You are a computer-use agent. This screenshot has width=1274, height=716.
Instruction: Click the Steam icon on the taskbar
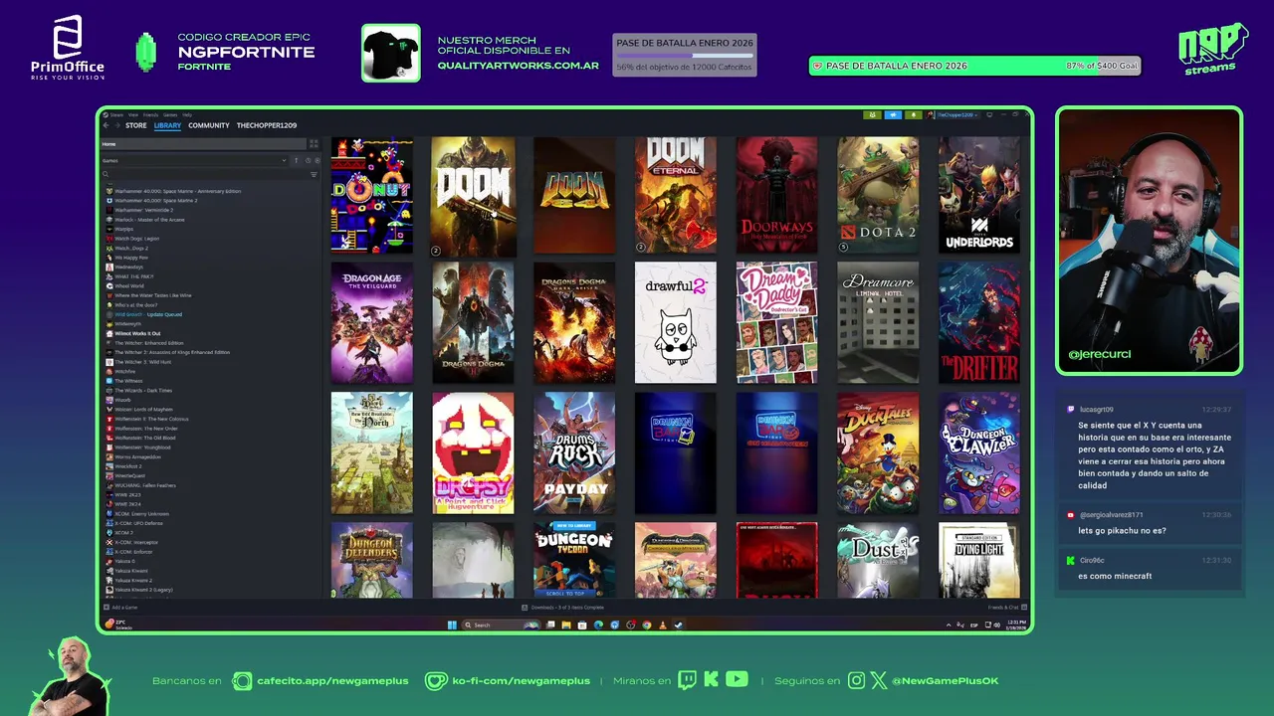point(679,625)
